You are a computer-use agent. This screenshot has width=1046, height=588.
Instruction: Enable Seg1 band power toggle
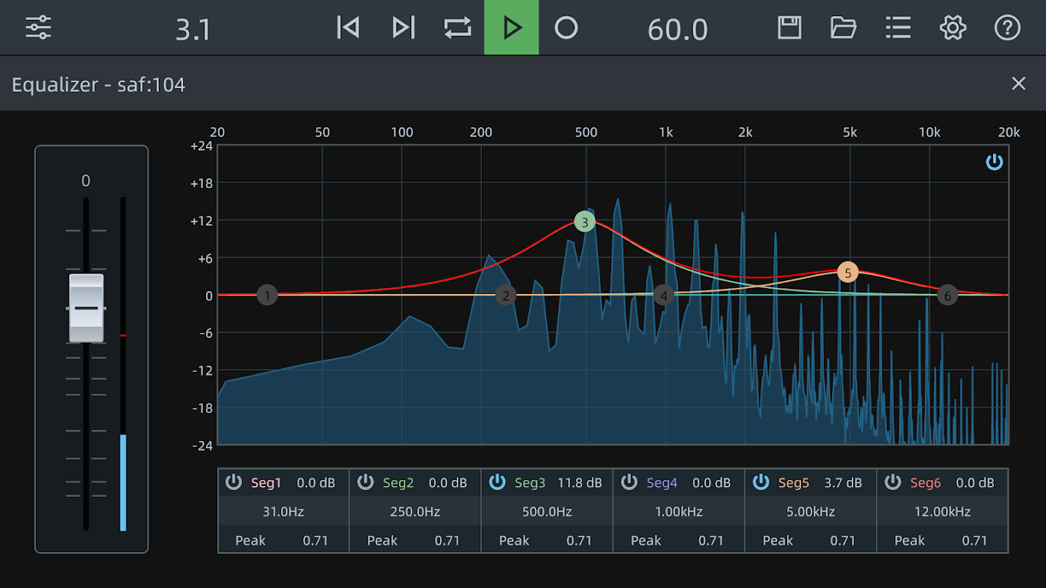click(233, 482)
